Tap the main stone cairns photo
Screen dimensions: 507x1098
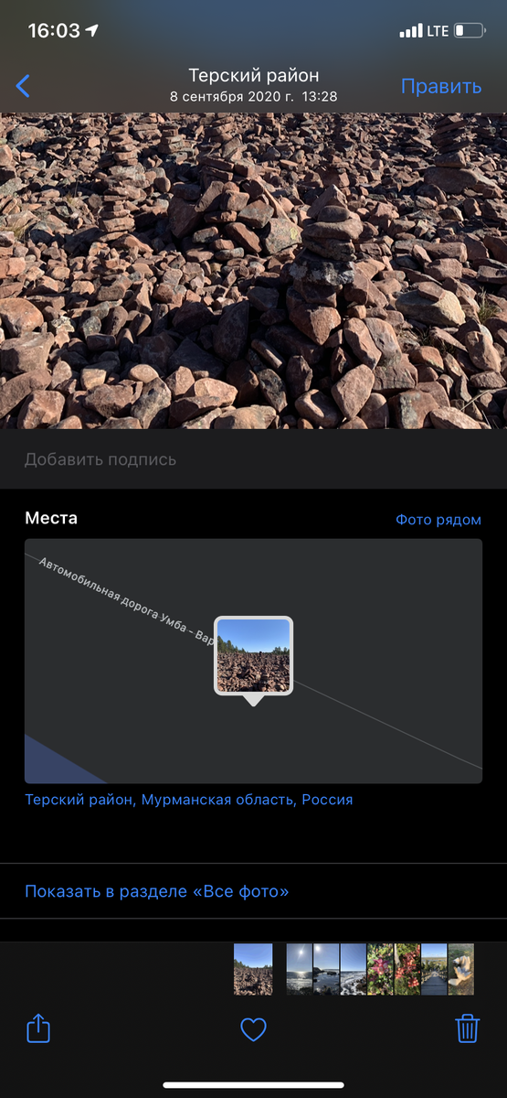pos(253,271)
